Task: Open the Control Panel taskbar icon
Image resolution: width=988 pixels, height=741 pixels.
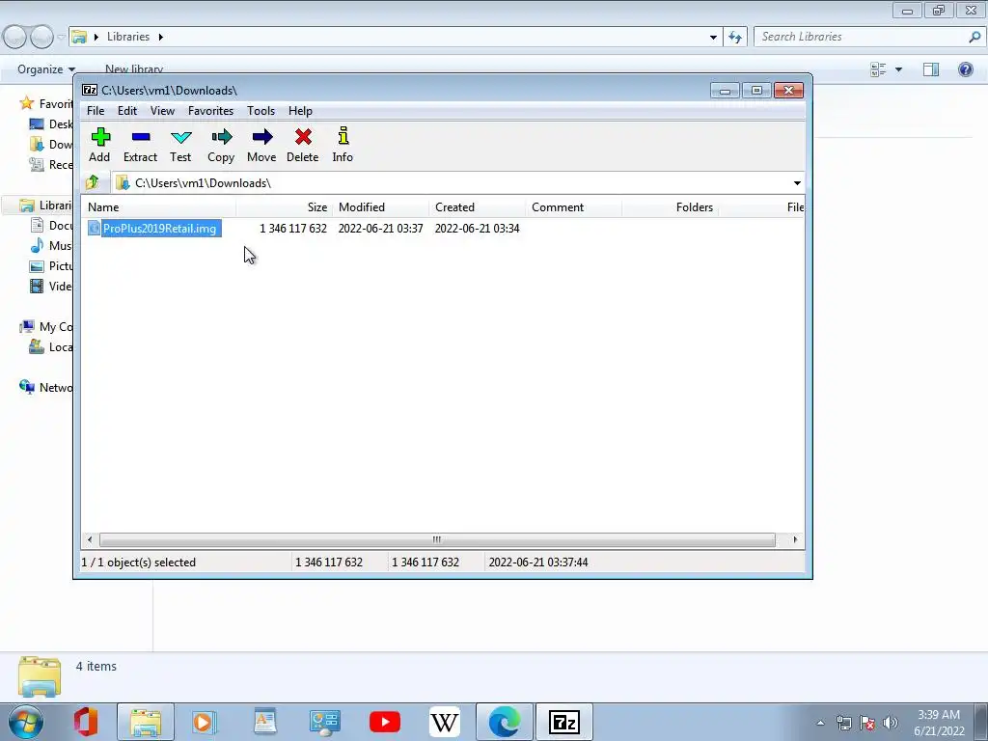Action: click(x=325, y=722)
